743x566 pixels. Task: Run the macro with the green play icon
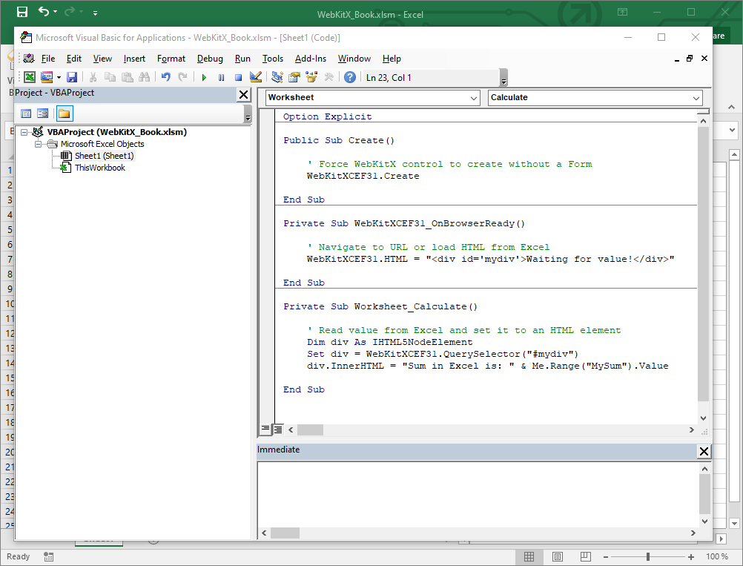click(204, 77)
